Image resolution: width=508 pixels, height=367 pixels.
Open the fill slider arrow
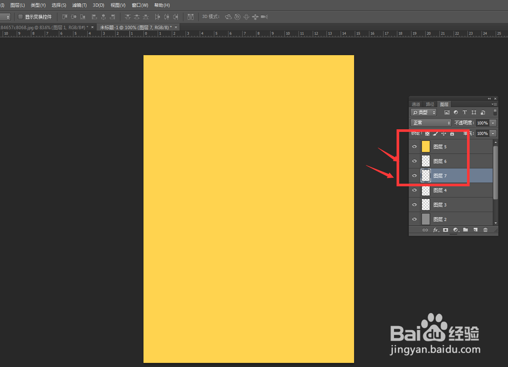pos(493,133)
